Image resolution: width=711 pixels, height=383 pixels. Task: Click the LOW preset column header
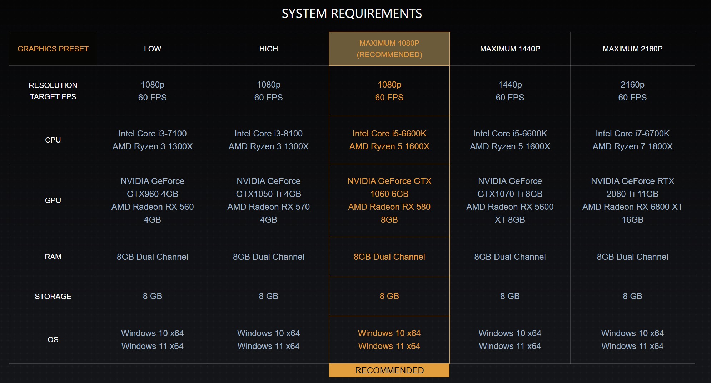pyautogui.click(x=153, y=49)
